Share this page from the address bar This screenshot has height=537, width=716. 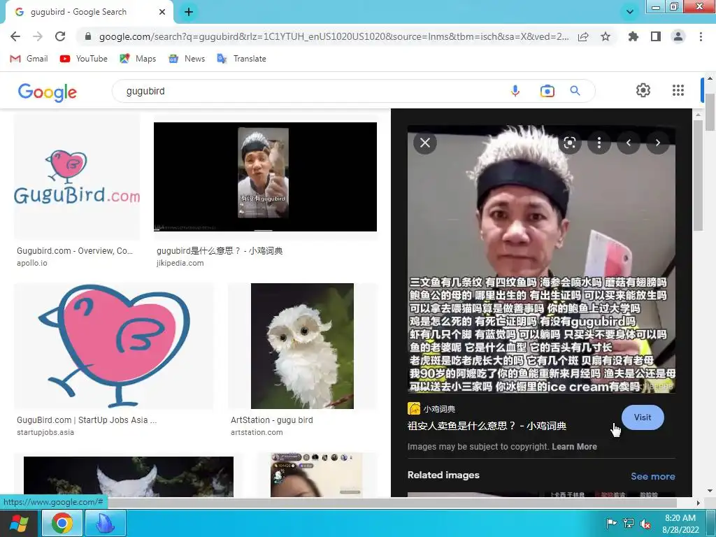(x=583, y=36)
